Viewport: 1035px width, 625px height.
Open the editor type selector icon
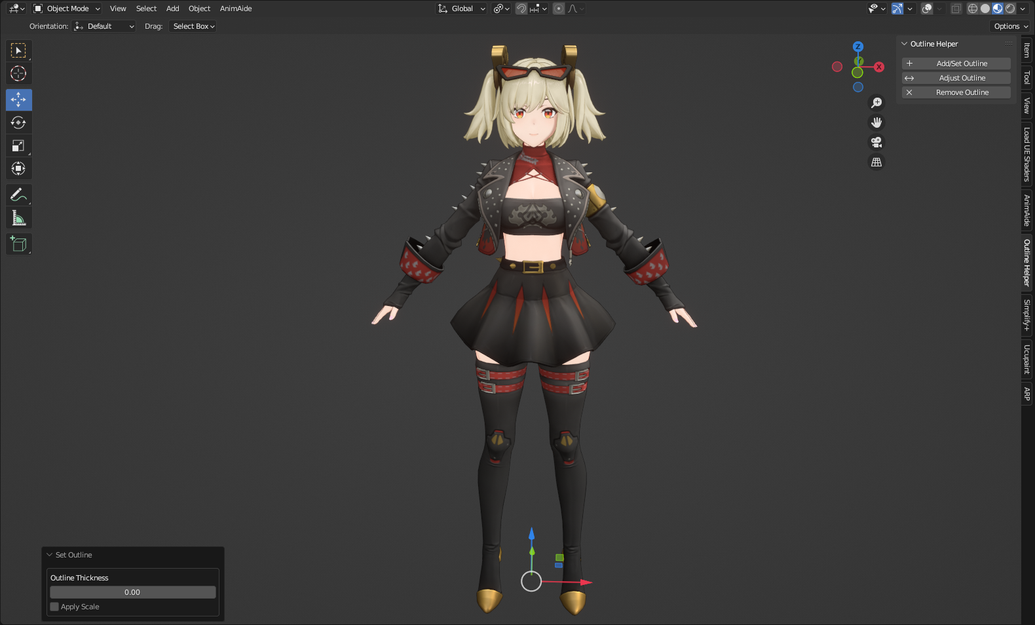point(17,9)
